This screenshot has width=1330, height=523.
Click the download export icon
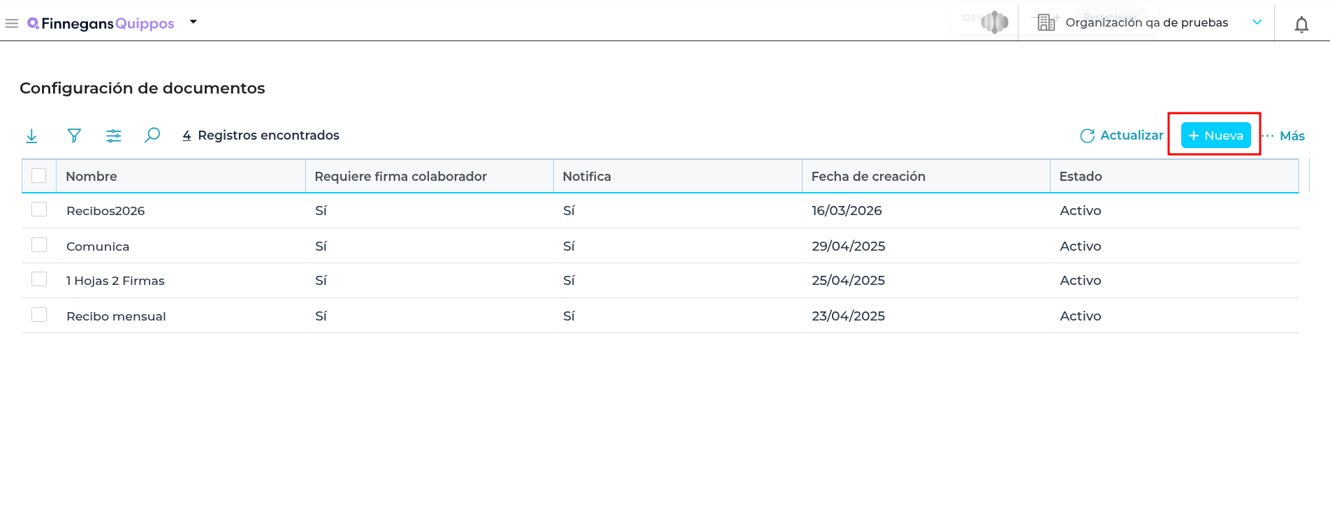pos(31,135)
